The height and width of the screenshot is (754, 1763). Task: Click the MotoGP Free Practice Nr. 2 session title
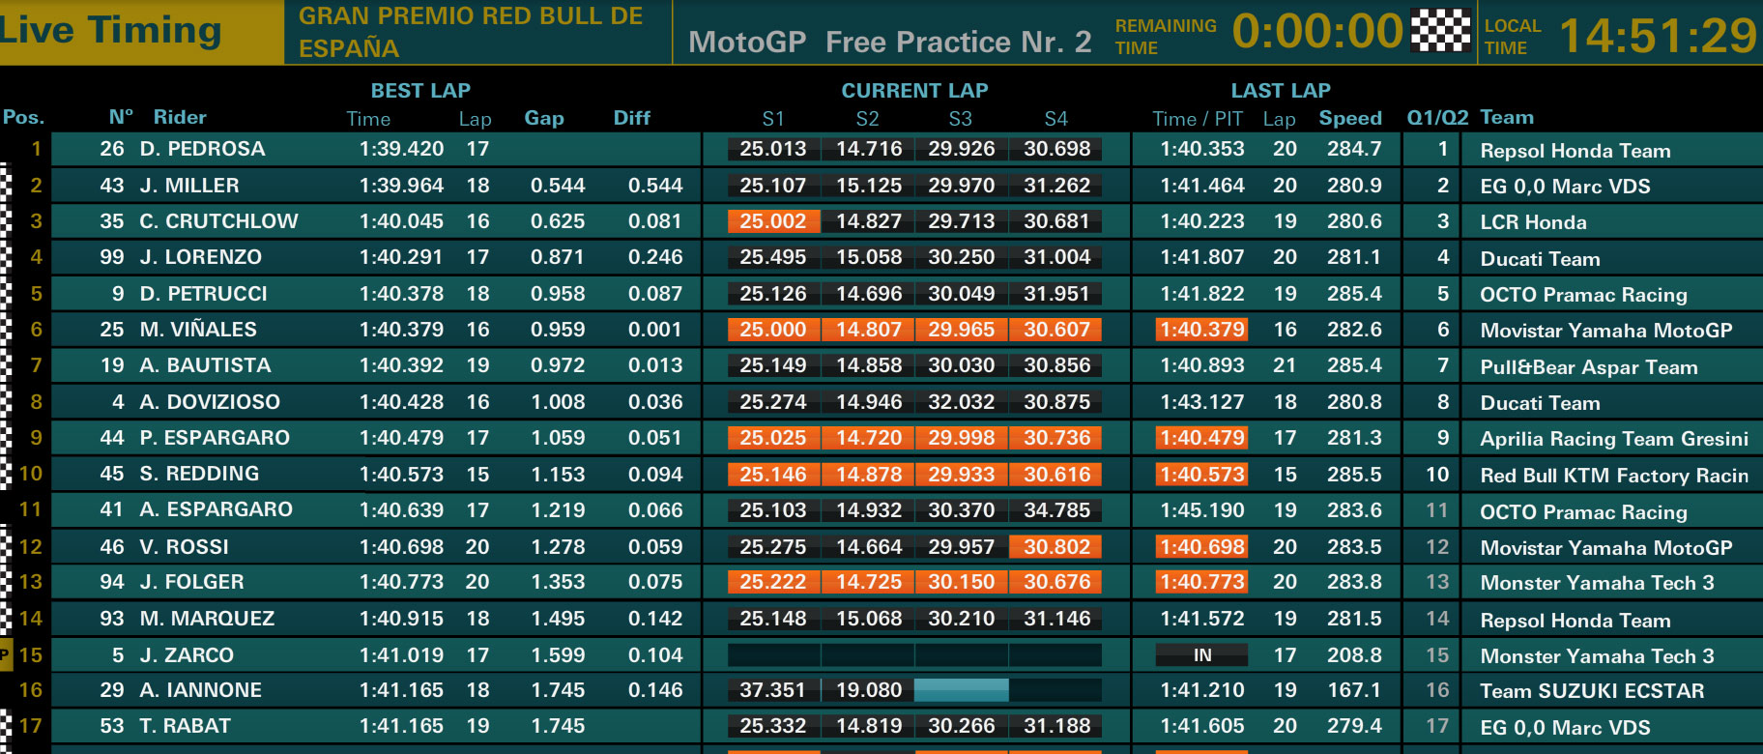(x=889, y=42)
